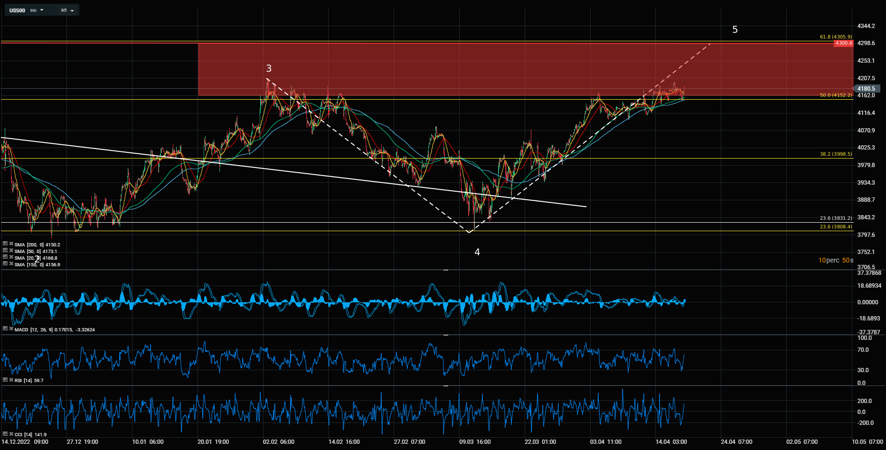Remove the MACD indicator
886x450 pixels.
11,329
